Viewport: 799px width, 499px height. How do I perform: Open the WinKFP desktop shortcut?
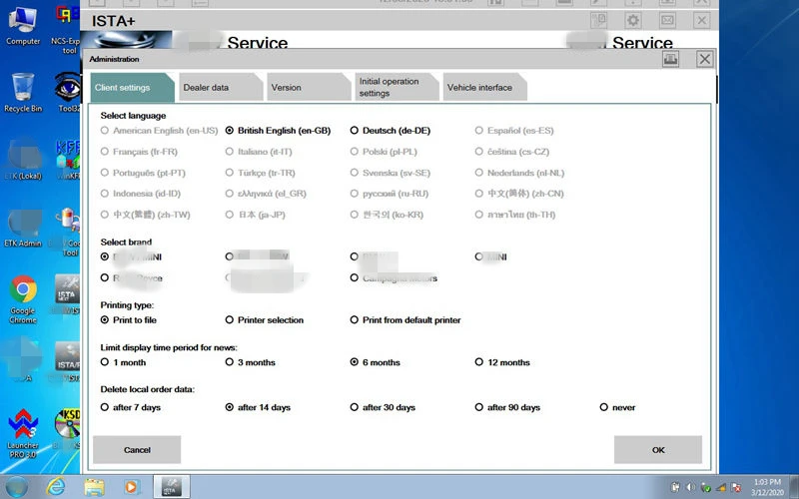68,159
